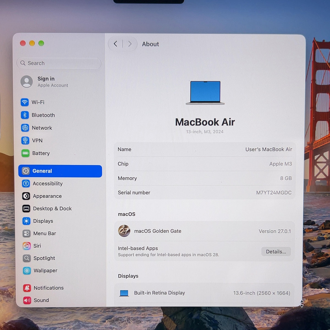330x330 pixels.
Task: Go back with the left chevron
Action: pos(116,44)
